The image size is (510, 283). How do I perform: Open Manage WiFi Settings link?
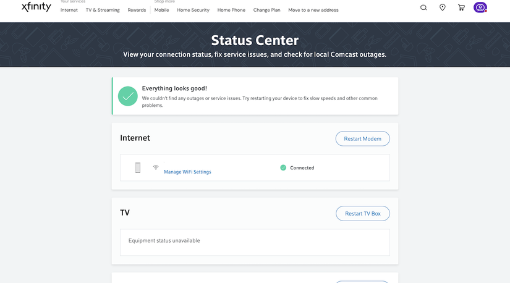tap(187, 172)
